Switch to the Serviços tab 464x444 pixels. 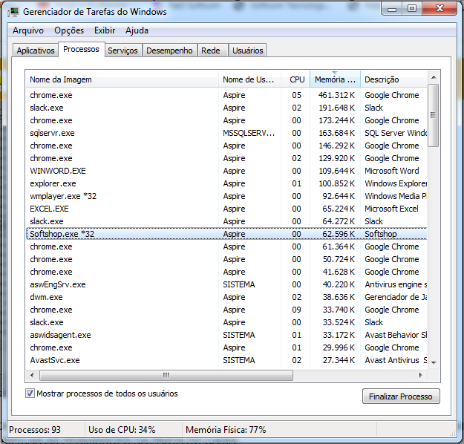point(122,50)
